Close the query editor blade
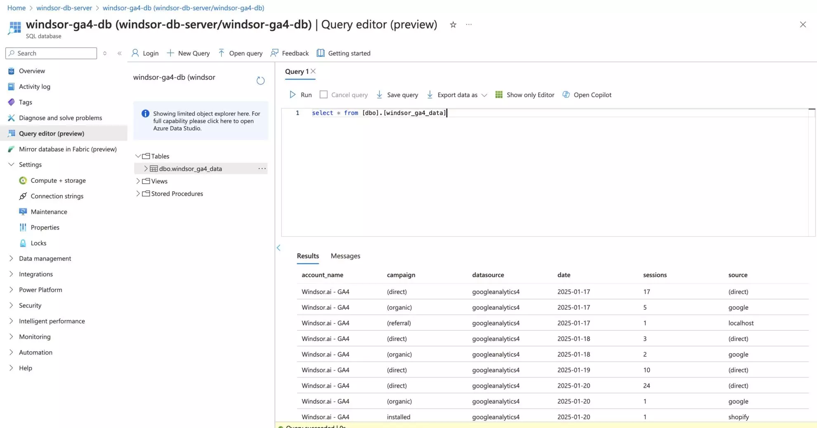Viewport: 817px width, 428px height. (803, 25)
